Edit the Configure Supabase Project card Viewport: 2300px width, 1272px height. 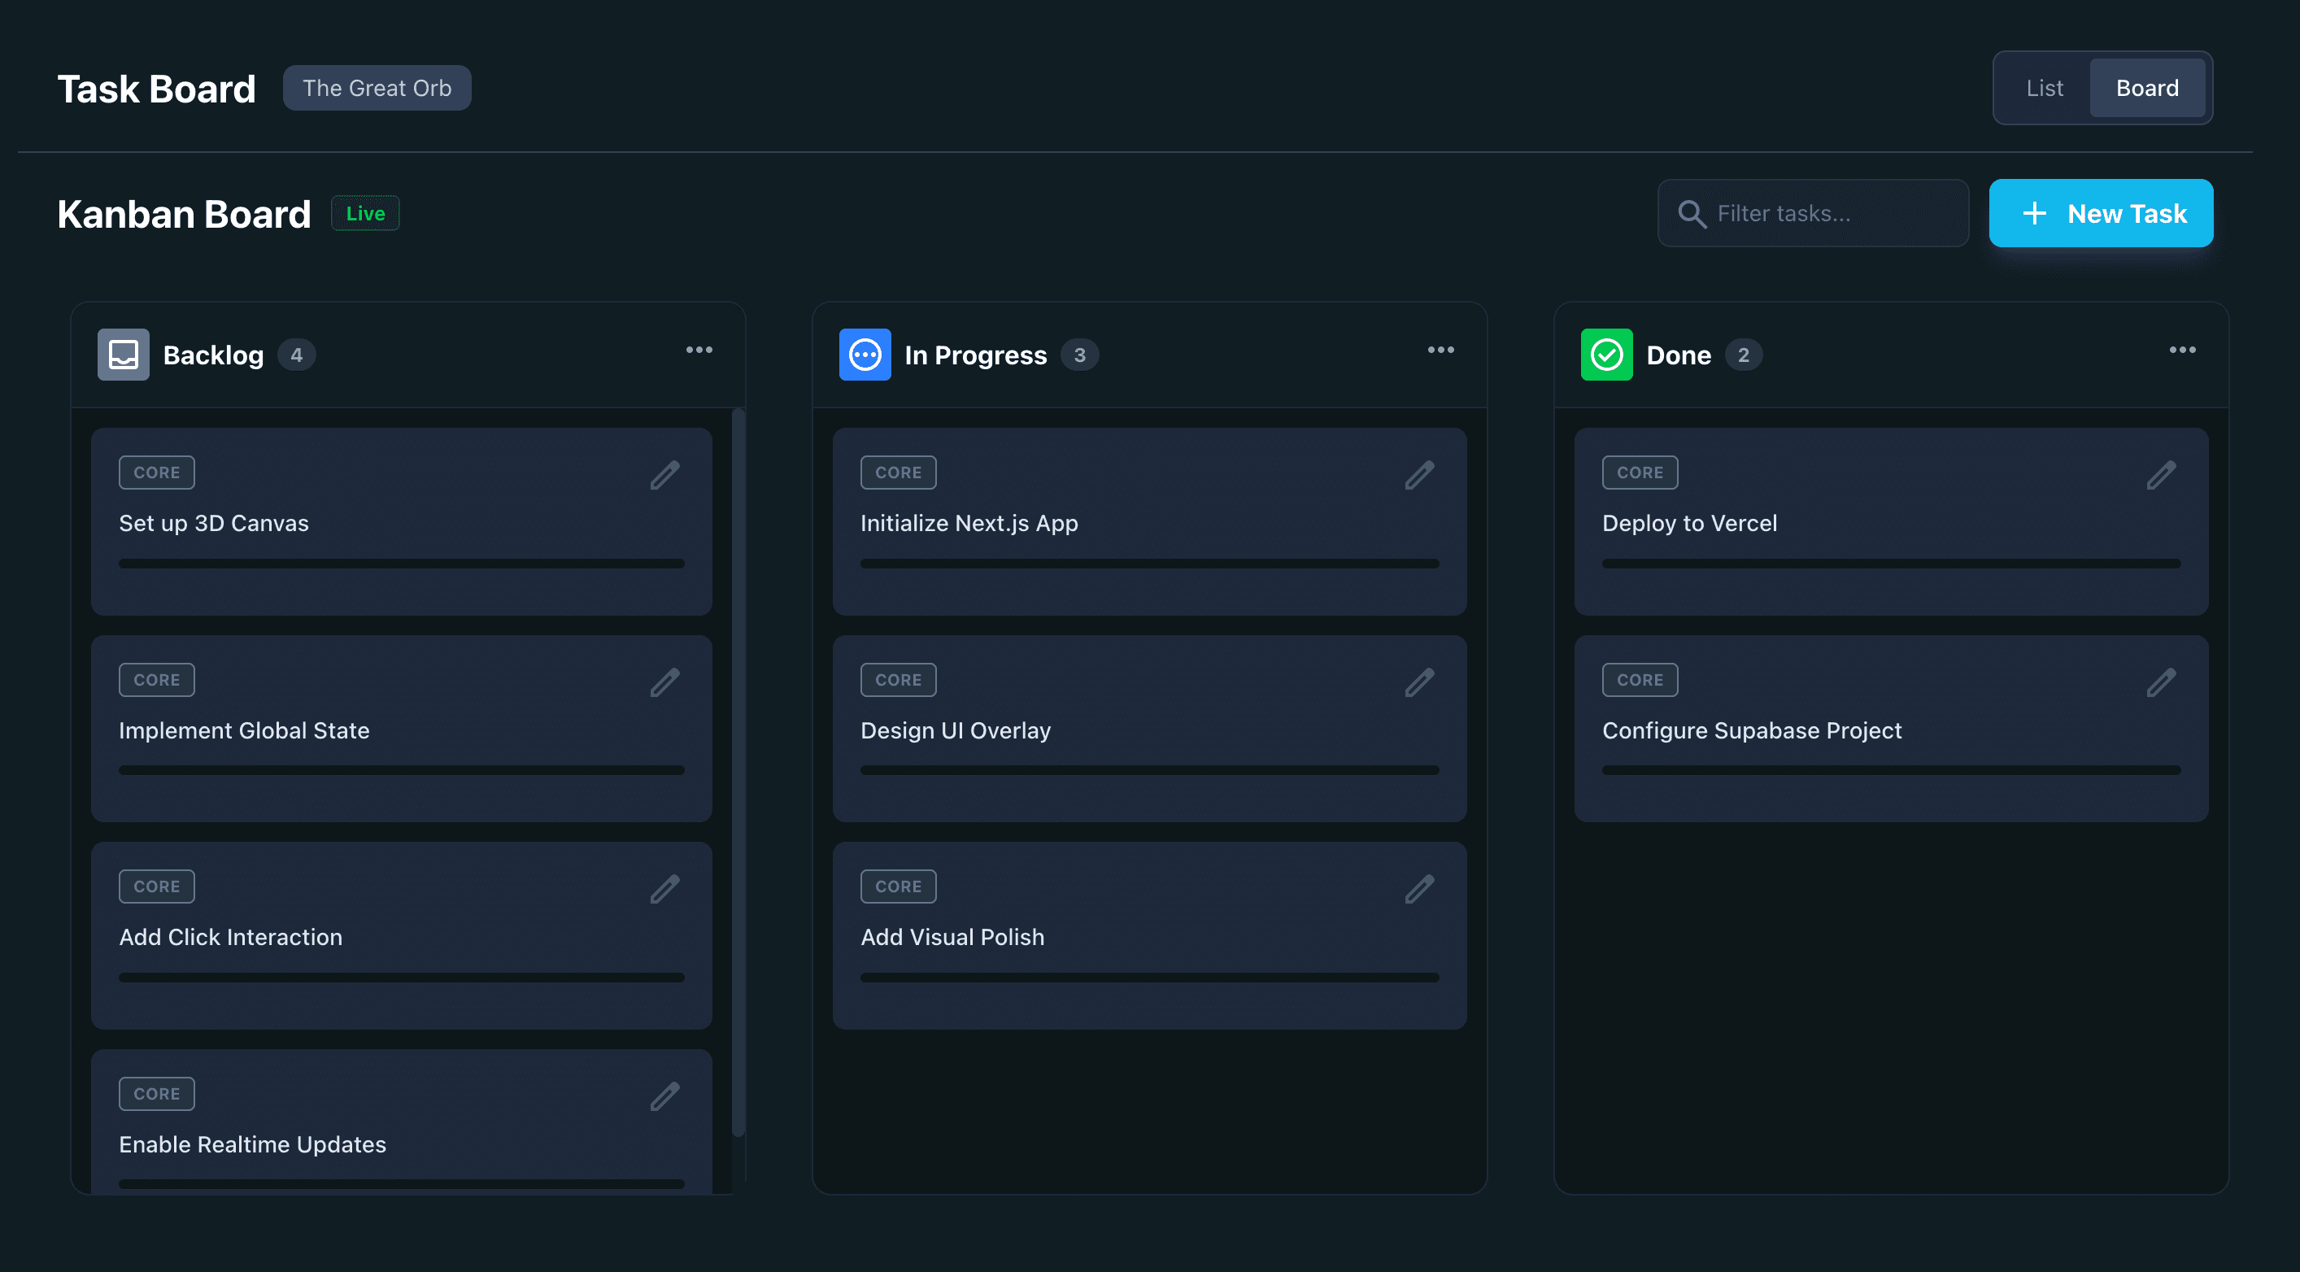pos(2161,682)
